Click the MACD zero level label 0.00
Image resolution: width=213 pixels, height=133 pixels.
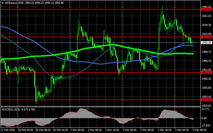[x=204, y=118]
